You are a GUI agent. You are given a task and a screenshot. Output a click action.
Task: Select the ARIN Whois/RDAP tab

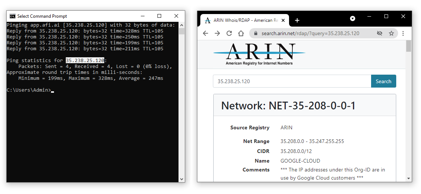[x=245, y=20]
